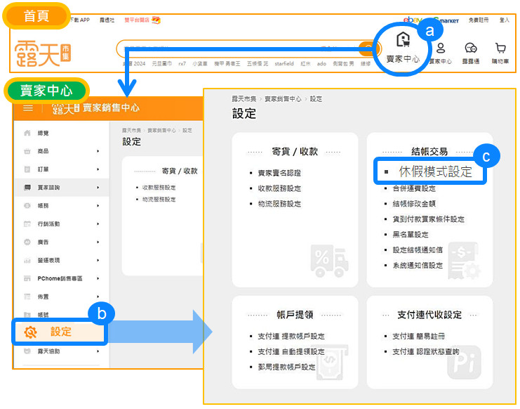Click the orange search magnifier button
The height and width of the screenshot is (409, 520).
[x=366, y=48]
